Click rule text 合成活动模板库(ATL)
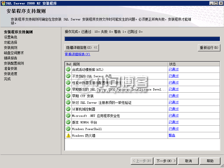This screenshot has height=168, width=224. pyautogui.click(x=88, y=70)
